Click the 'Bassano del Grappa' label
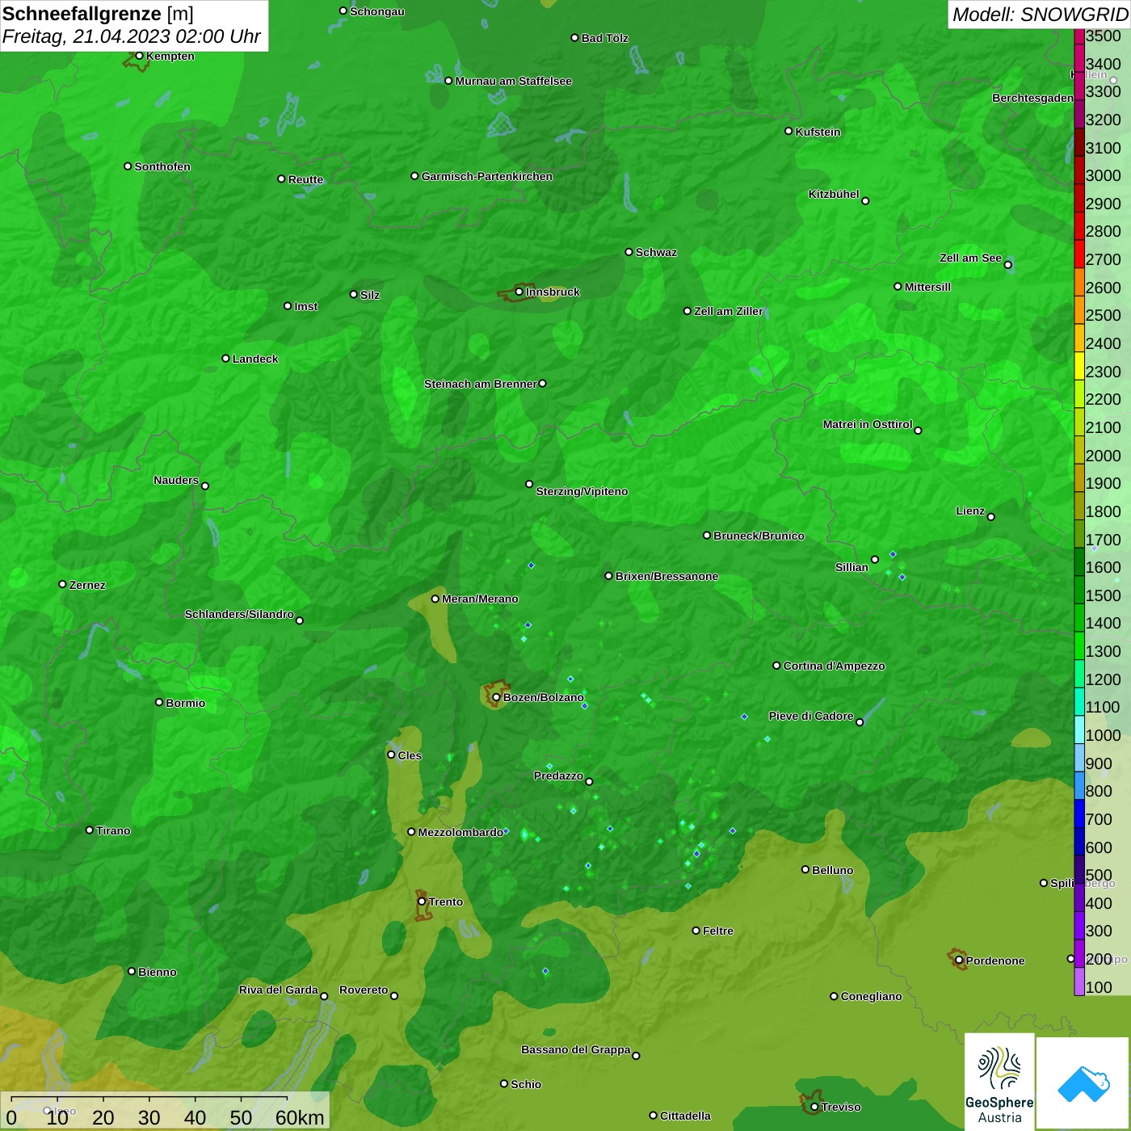Screen dimensions: 1131x1131 pos(576,1049)
